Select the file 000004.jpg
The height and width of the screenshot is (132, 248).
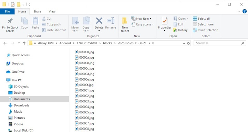click(x=84, y=107)
